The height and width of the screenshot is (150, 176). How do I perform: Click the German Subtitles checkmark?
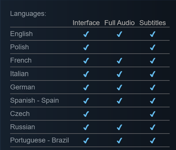[153, 87]
